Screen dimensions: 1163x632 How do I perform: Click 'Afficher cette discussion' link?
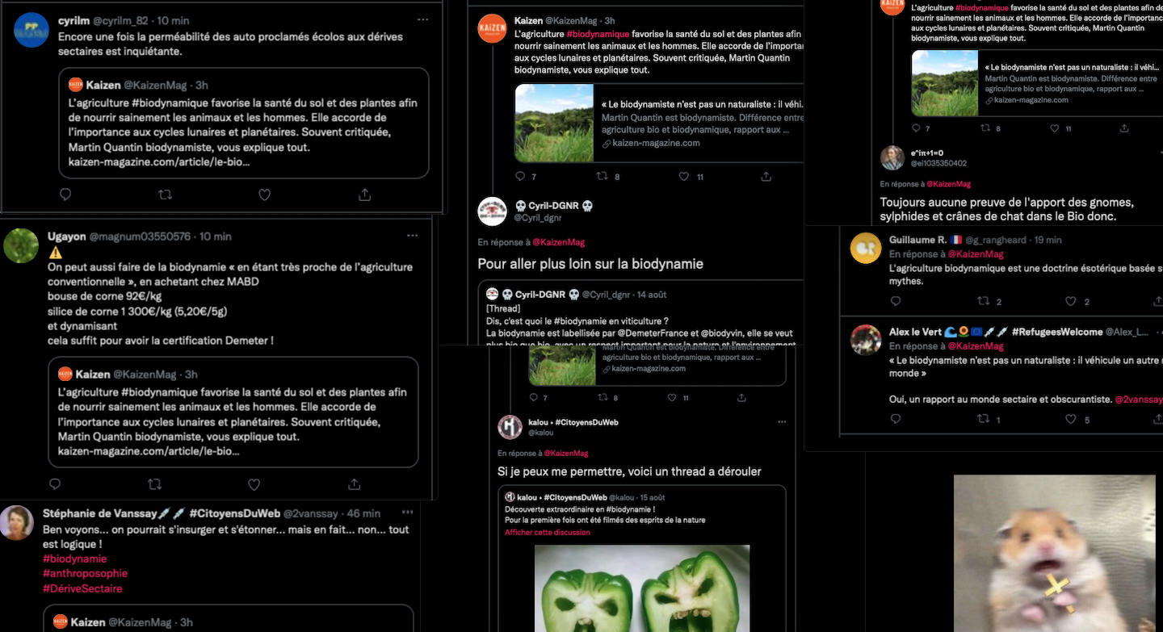(x=548, y=533)
